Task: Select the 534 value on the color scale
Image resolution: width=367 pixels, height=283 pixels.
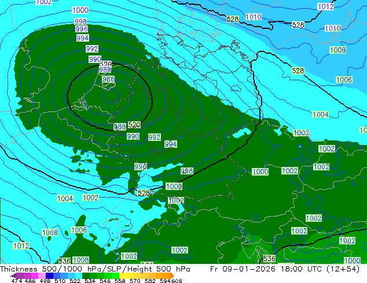Action: point(90,281)
